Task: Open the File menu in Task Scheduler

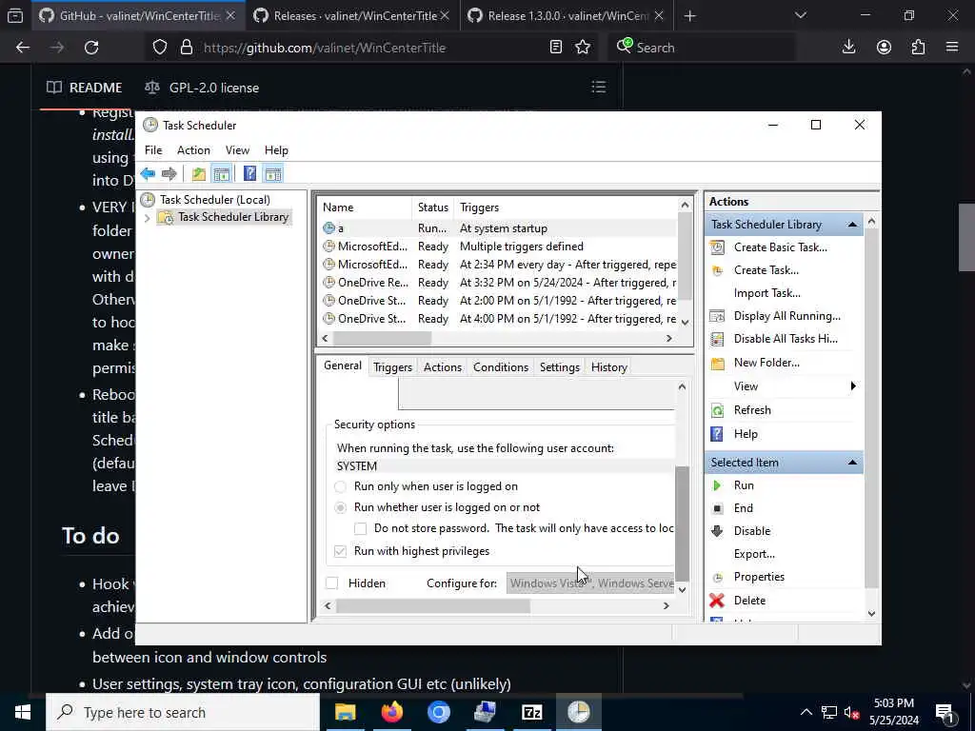Action: click(153, 150)
